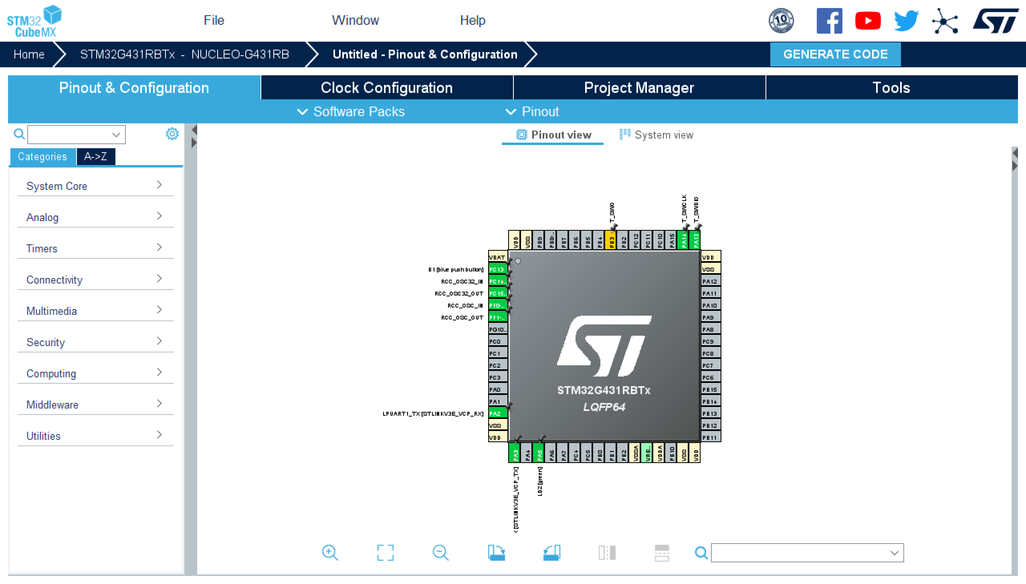Rotate the chip counter-clockwise
The image size is (1026, 584).
pyautogui.click(x=552, y=553)
